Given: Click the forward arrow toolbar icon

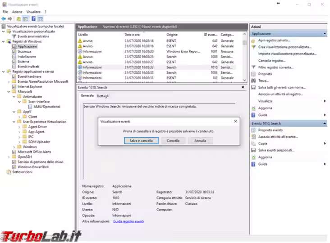Looking at the screenshot, I should click(9, 19).
